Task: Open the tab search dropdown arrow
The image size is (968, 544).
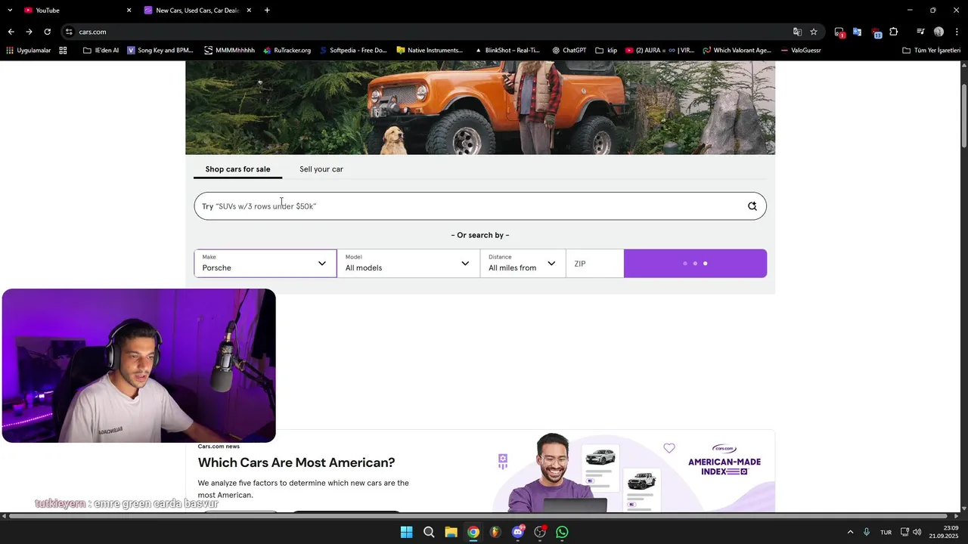Action: pyautogui.click(x=10, y=10)
